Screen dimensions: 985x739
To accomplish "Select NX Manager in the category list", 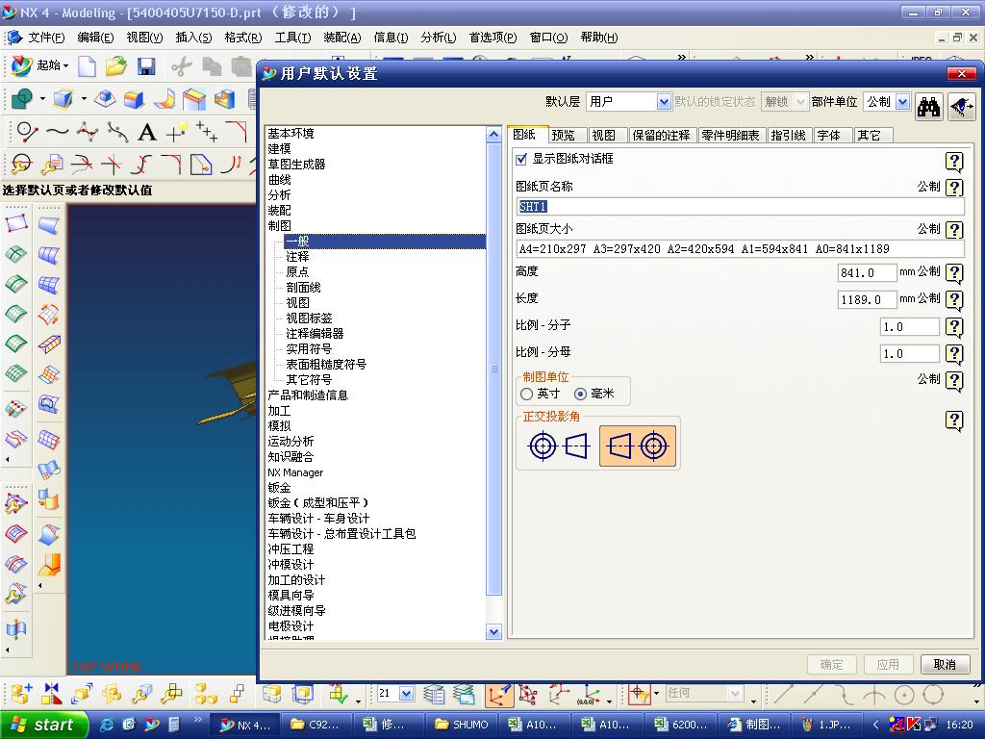I will point(295,472).
